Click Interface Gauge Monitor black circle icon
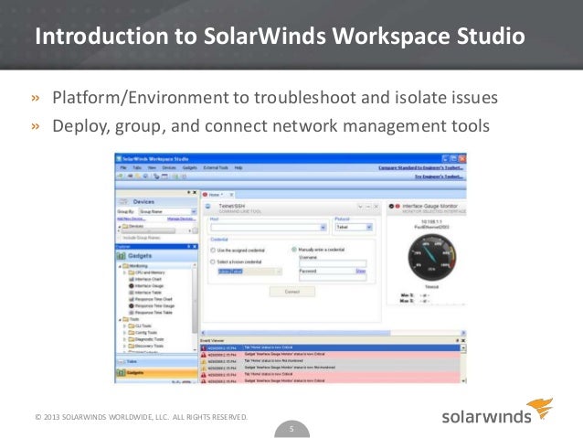 pos(391,206)
